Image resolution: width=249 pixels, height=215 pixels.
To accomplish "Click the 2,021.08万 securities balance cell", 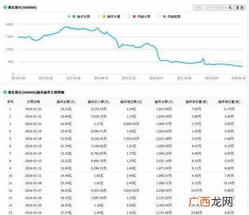I will pos(164,139).
